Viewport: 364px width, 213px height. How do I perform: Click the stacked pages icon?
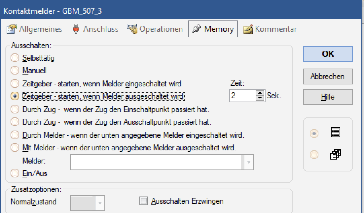click(x=335, y=154)
